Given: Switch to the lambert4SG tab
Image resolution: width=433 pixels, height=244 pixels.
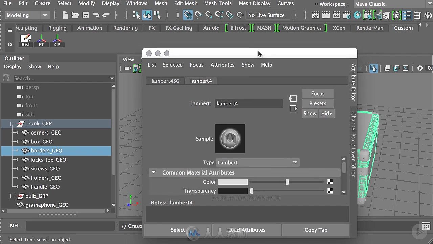Looking at the screenshot, I should click(165, 81).
